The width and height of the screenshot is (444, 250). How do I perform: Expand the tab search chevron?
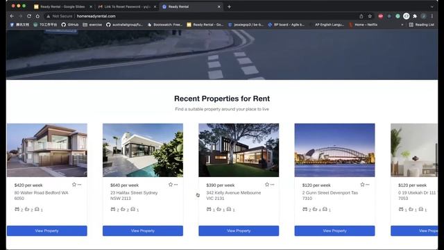click(x=432, y=6)
